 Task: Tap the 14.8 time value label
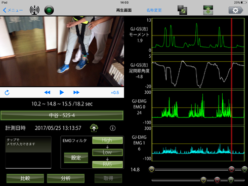tap(135, 170)
